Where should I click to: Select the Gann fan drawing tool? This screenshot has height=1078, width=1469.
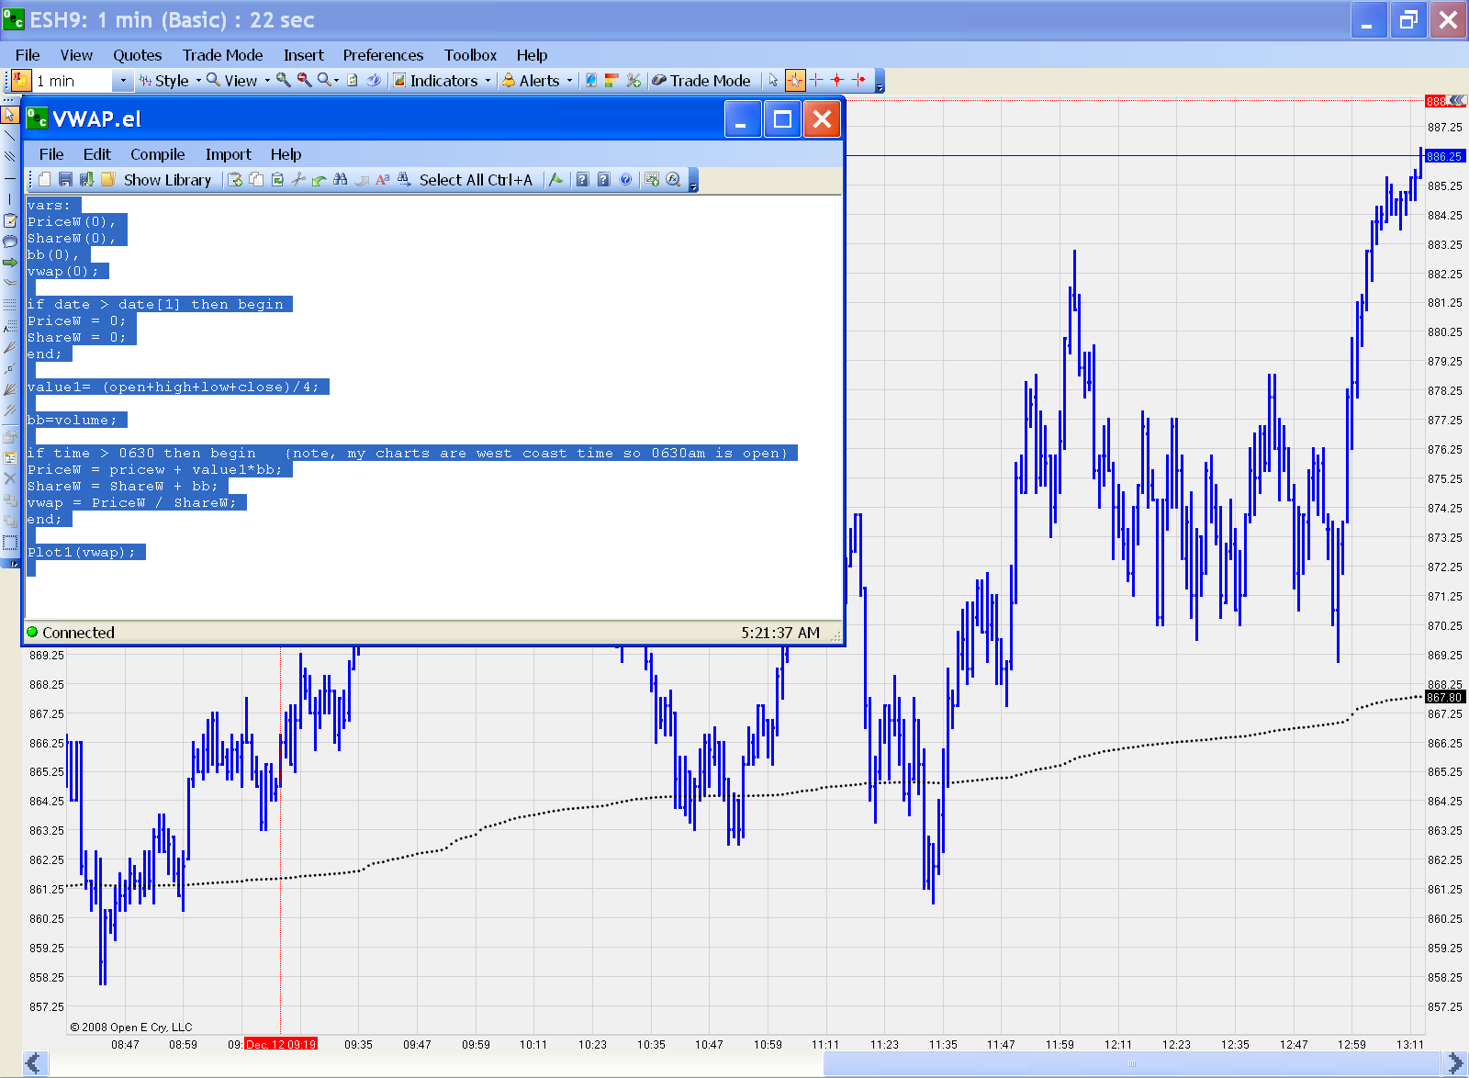(x=10, y=389)
